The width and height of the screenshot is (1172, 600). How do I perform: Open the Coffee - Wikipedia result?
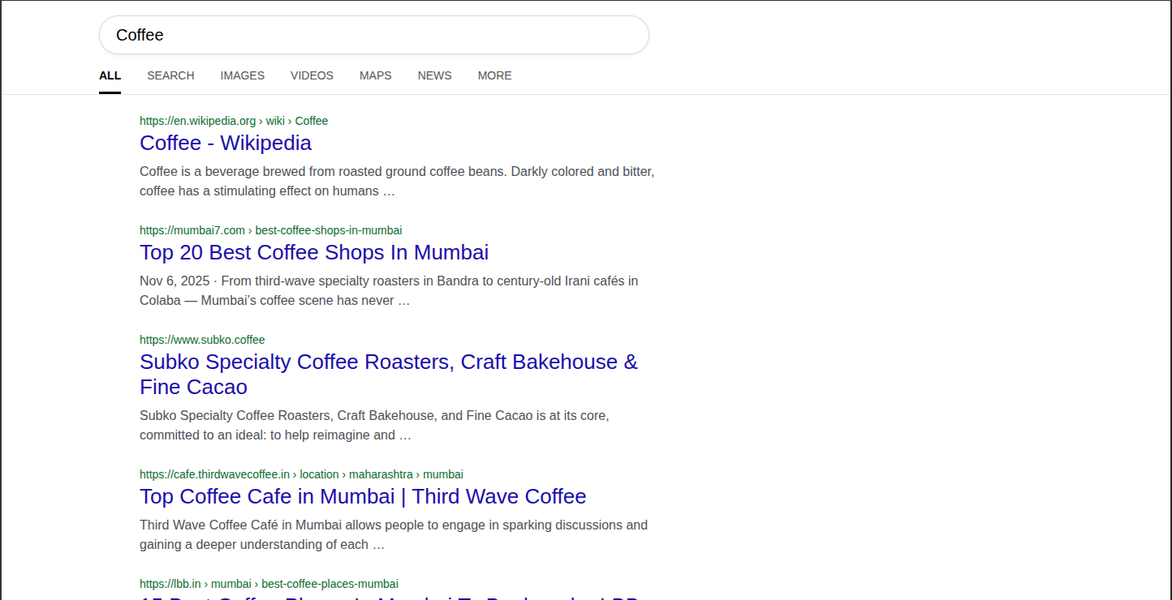tap(226, 143)
